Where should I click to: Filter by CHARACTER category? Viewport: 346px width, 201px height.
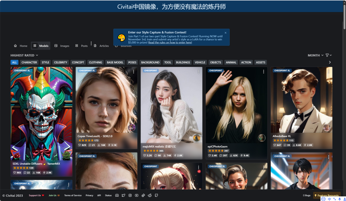(x=29, y=62)
